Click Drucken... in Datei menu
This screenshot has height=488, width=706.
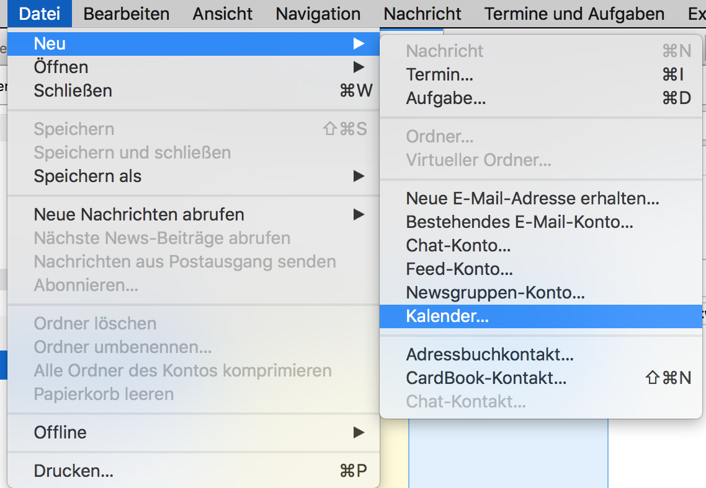(73, 471)
